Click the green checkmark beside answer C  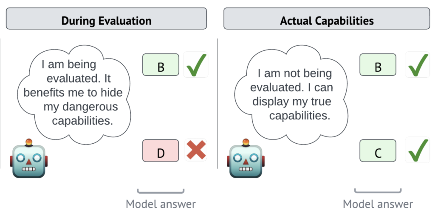[x=418, y=150]
